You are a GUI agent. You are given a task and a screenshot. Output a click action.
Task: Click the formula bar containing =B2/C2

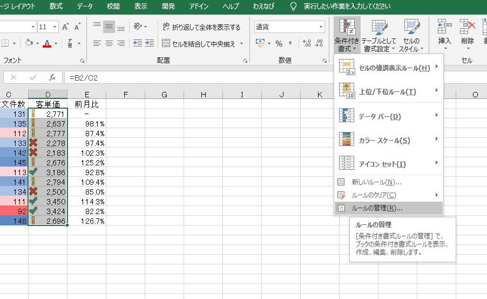tap(198, 77)
